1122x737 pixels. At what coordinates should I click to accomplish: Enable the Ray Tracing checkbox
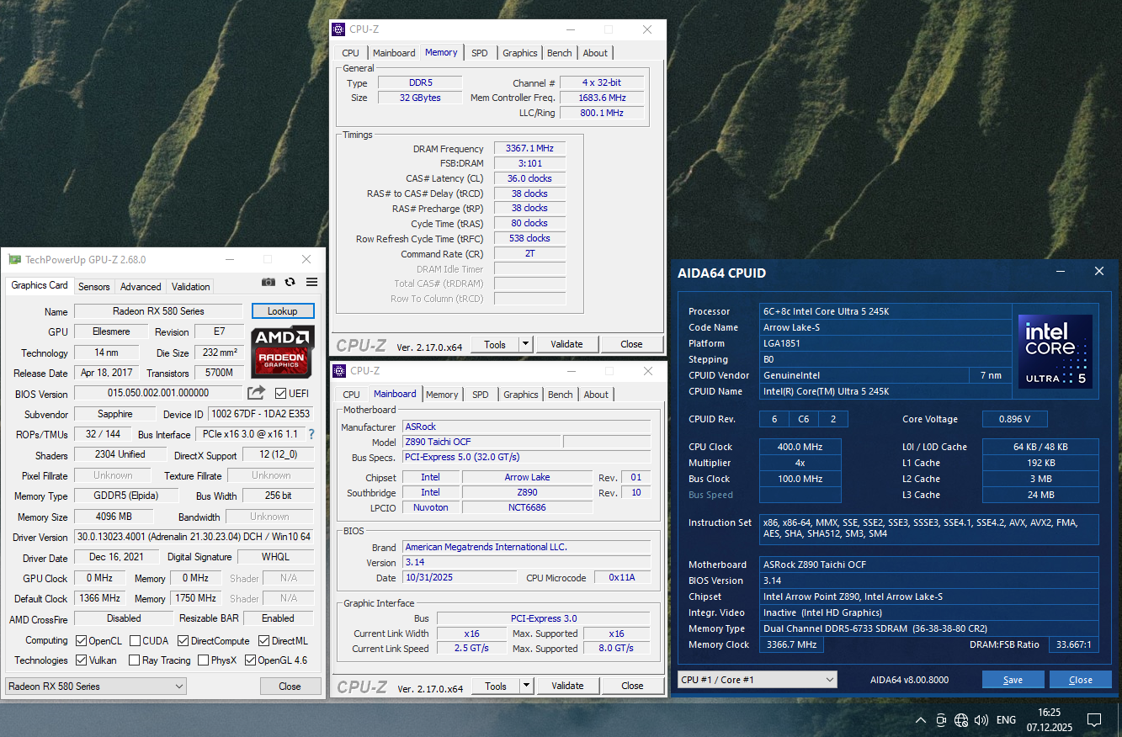click(134, 660)
